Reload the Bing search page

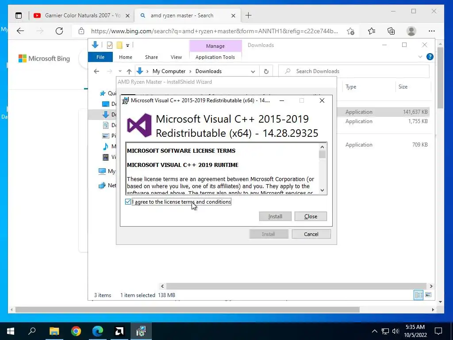59,31
